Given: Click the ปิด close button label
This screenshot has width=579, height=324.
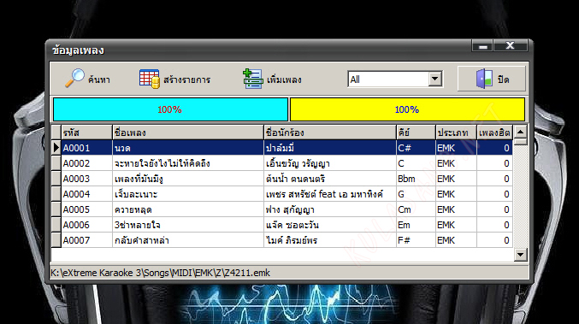Looking at the screenshot, I should 503,80.
